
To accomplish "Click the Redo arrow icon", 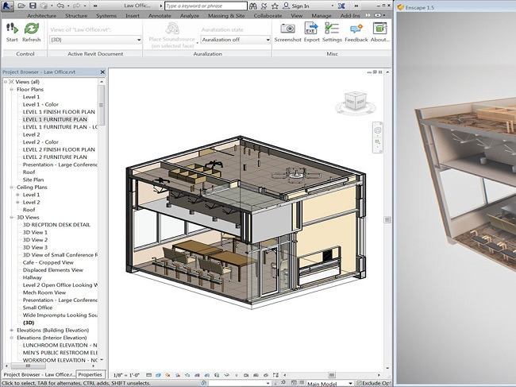I will tap(76, 6).
